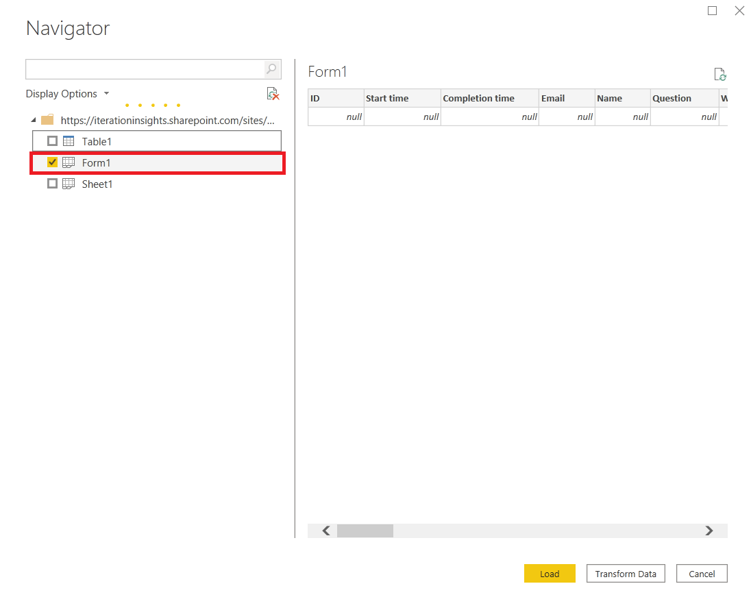Click the stop preview refresh icon

coord(273,94)
